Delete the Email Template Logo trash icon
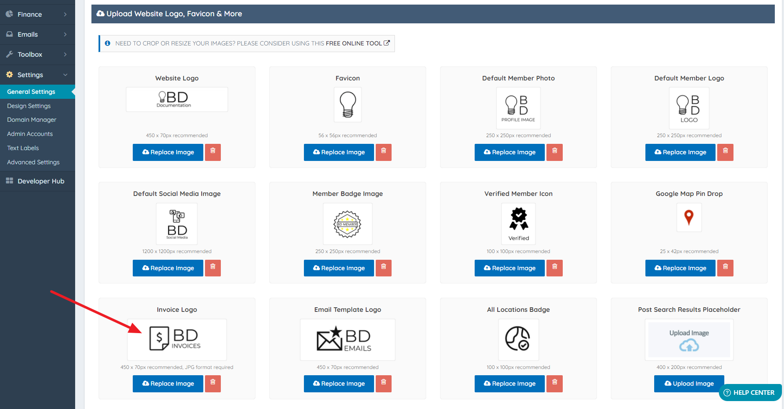The height and width of the screenshot is (409, 784). pyautogui.click(x=384, y=384)
